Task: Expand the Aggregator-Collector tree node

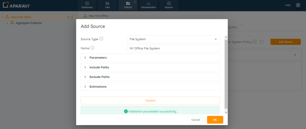Action: pos(7,23)
